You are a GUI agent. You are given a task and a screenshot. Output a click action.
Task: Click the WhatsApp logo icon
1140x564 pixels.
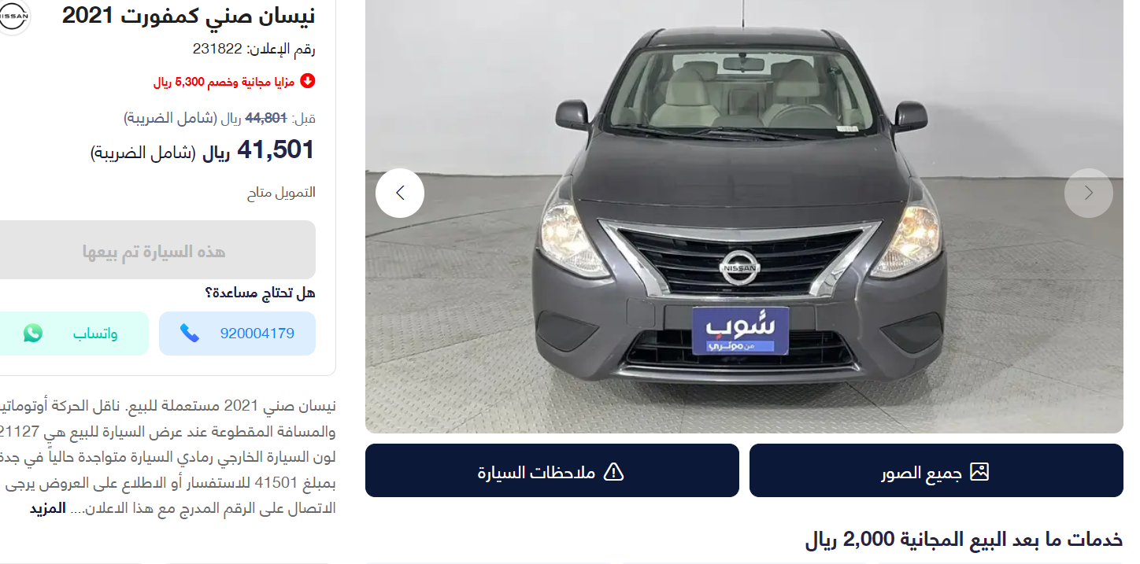coord(33,334)
